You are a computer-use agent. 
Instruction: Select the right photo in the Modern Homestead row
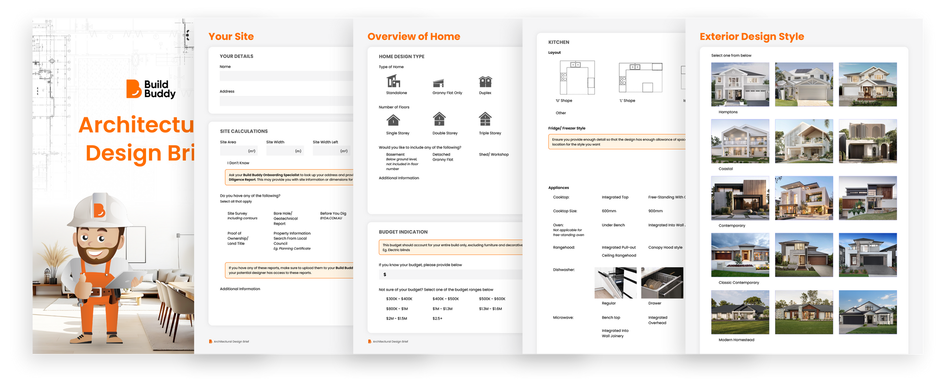868,312
